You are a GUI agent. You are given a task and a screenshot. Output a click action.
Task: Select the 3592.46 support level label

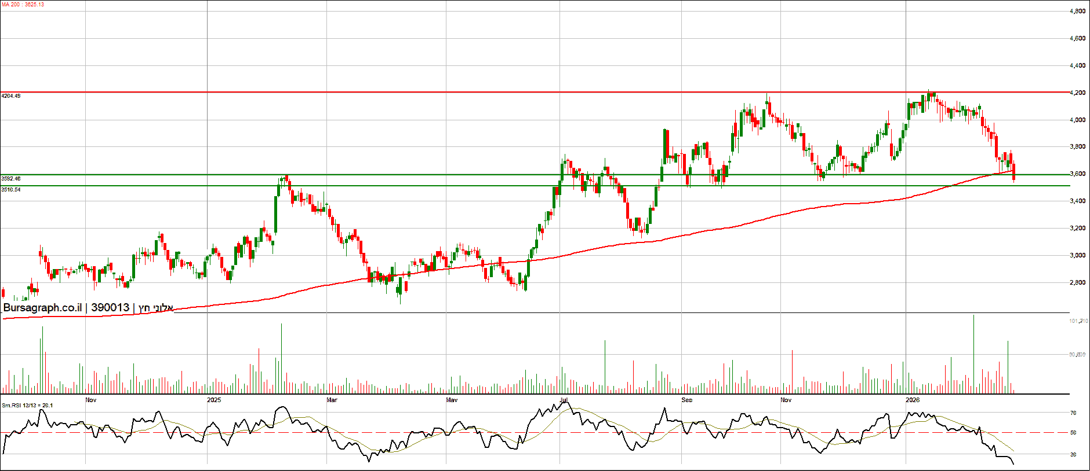(11, 179)
